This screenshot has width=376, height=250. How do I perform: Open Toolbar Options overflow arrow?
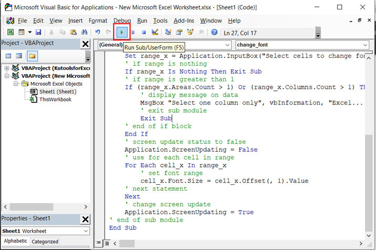318,33
